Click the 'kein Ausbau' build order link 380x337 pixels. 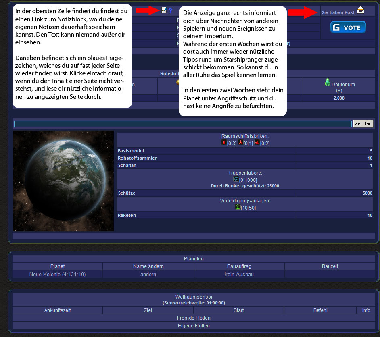pos(239,274)
